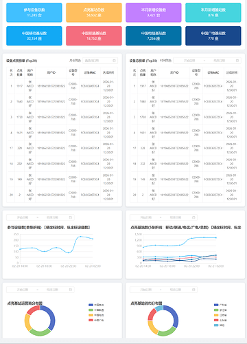Click 设备总榜单 (Top20) panel title
Viewport: 247px width, 344px height.
(x=143, y=61)
